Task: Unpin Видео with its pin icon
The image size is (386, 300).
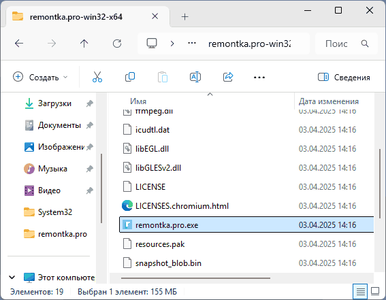Action: [x=90, y=190]
